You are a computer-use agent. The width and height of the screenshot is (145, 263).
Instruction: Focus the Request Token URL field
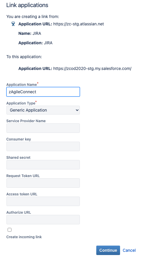pos(43,183)
